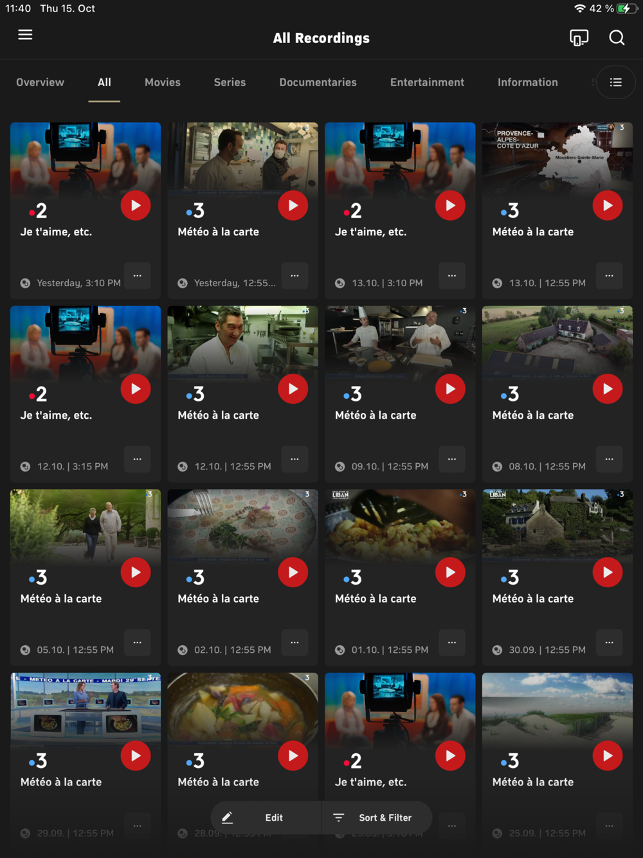Open the Information tab
This screenshot has width=643, height=858.
(x=528, y=82)
